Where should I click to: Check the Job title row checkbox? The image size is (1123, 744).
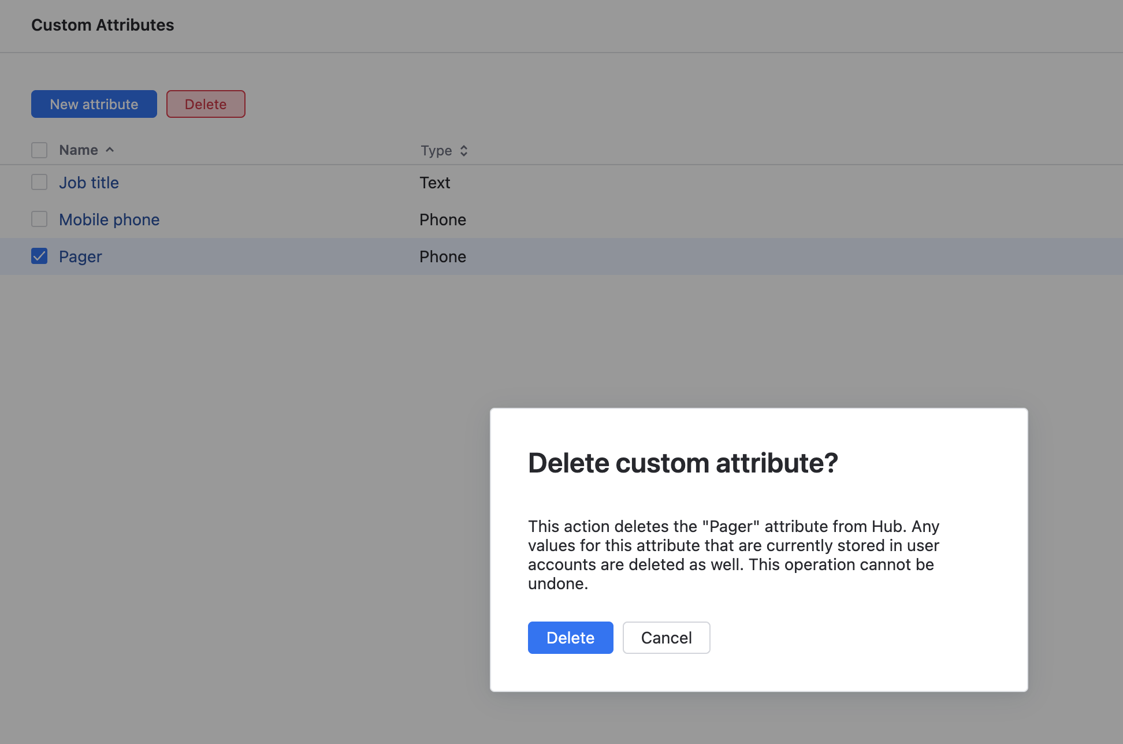point(39,183)
